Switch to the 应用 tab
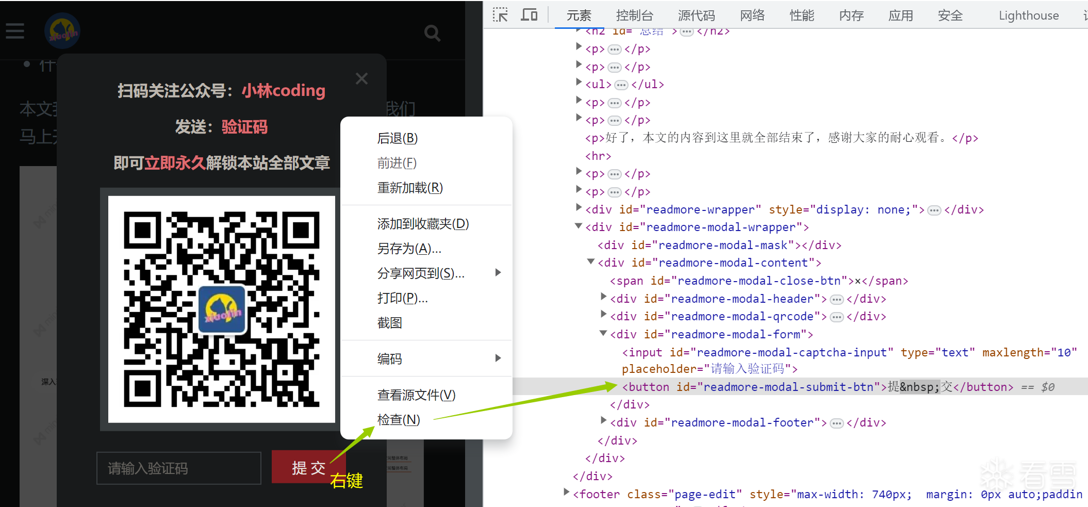The width and height of the screenshot is (1088, 507). (x=900, y=15)
